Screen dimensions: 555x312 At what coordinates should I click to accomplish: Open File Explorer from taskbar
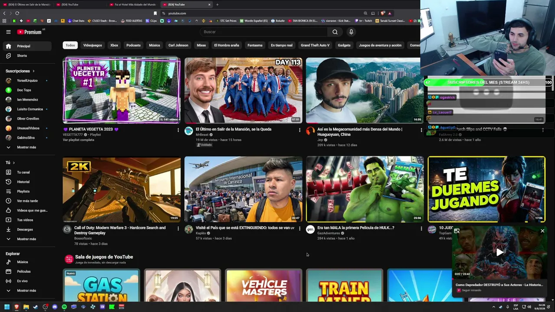(x=26, y=307)
